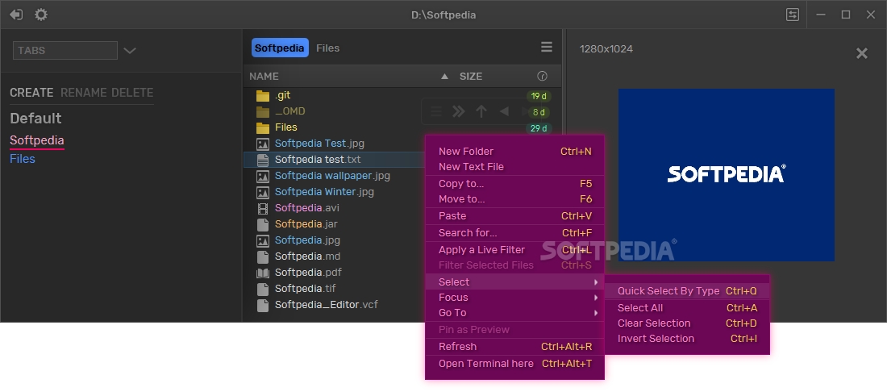Open the Softpedia link in sidebar
The height and width of the screenshot is (392, 887).
(37, 140)
